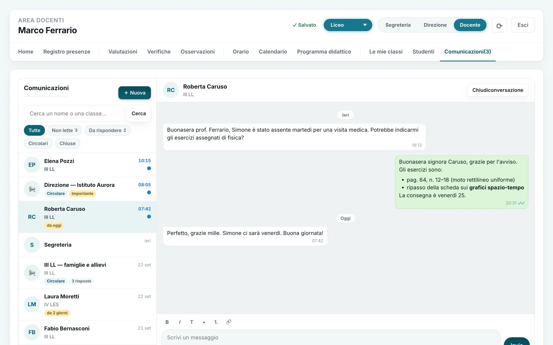Open Calendario tab

(273, 52)
